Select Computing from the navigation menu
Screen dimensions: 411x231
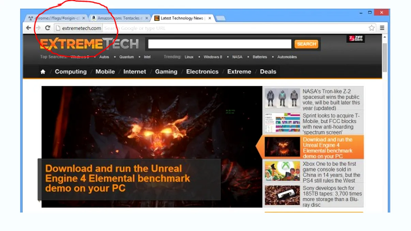point(71,72)
